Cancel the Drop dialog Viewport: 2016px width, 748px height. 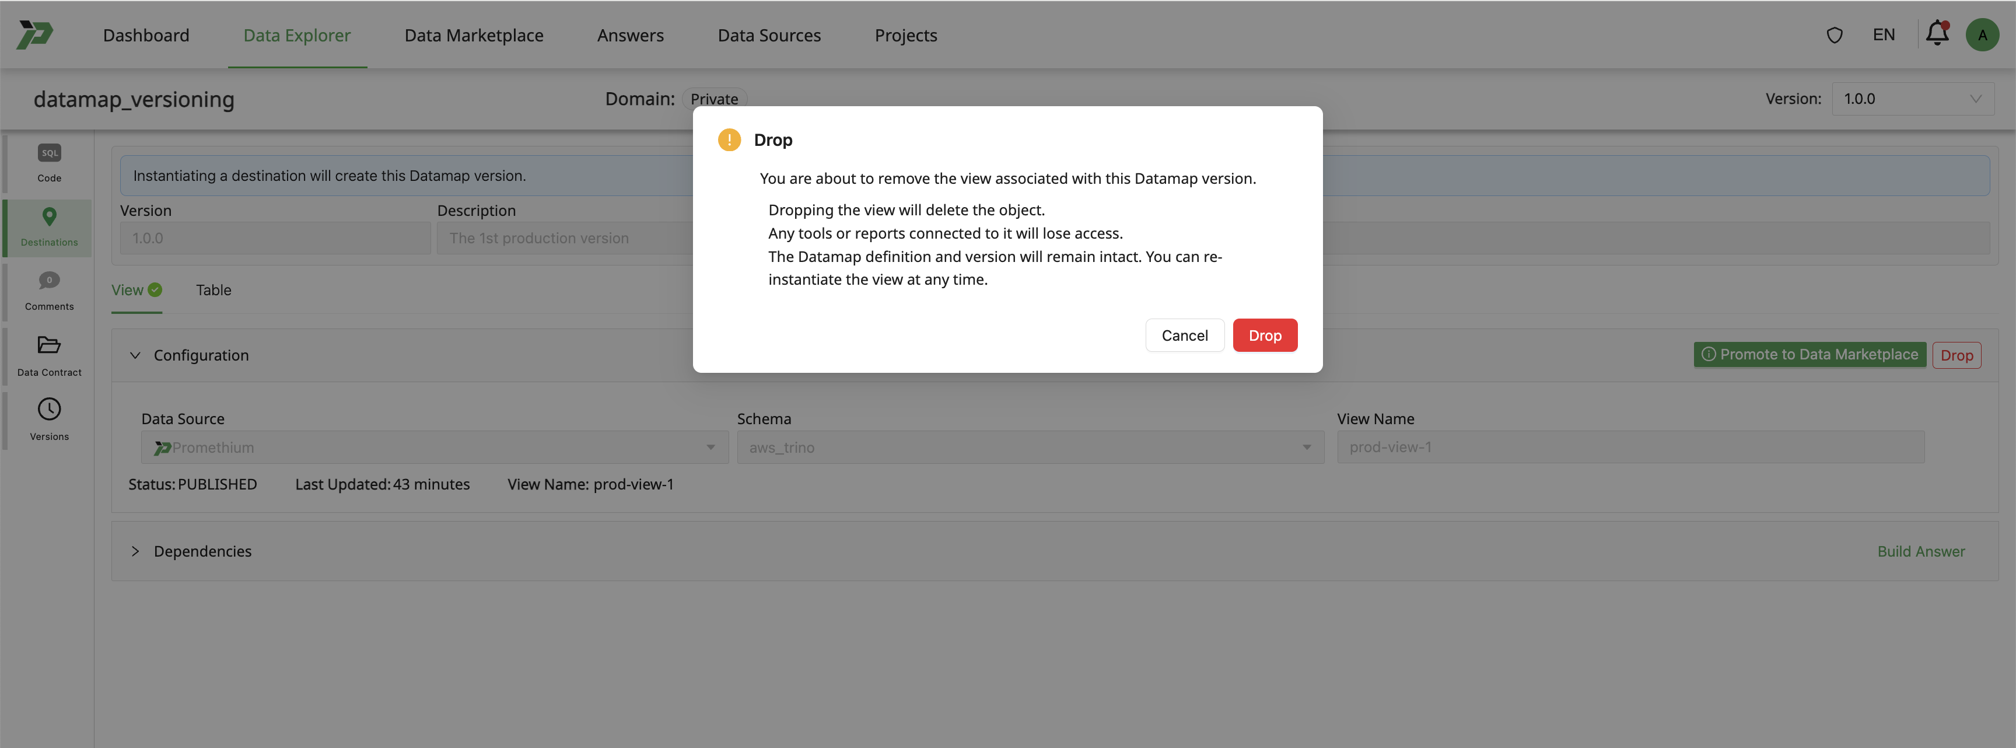[1184, 335]
